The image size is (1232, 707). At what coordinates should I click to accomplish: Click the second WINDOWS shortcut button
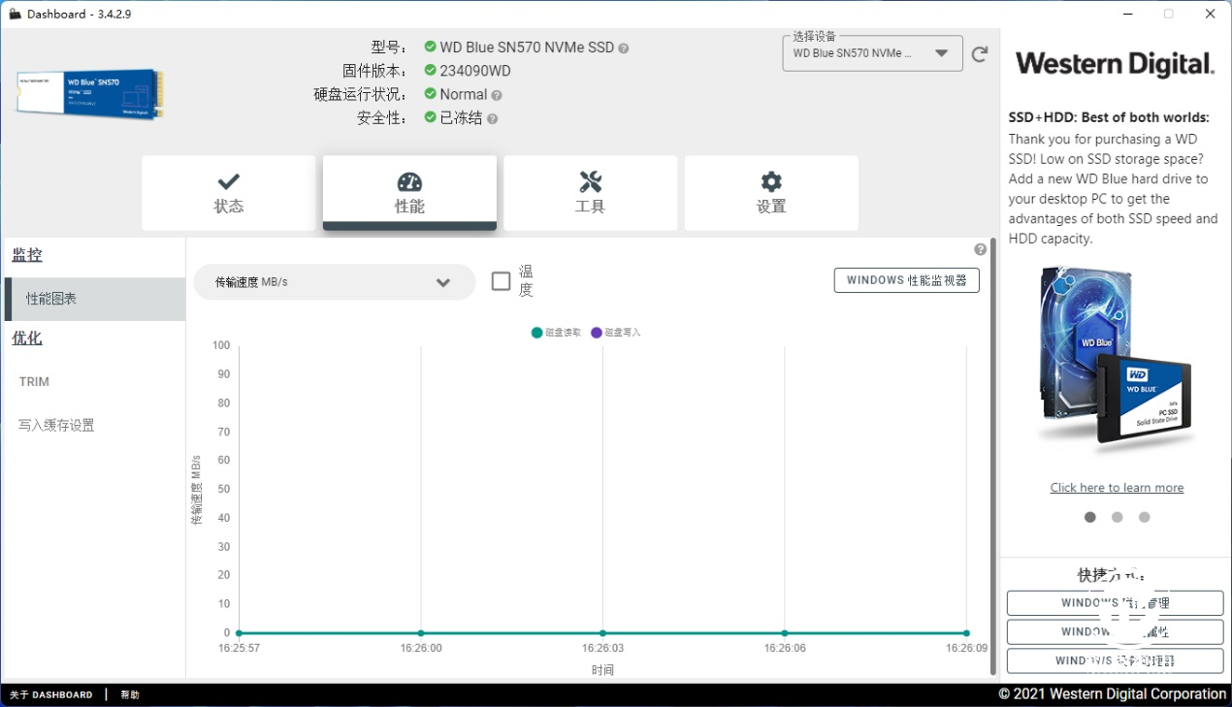tap(1115, 631)
